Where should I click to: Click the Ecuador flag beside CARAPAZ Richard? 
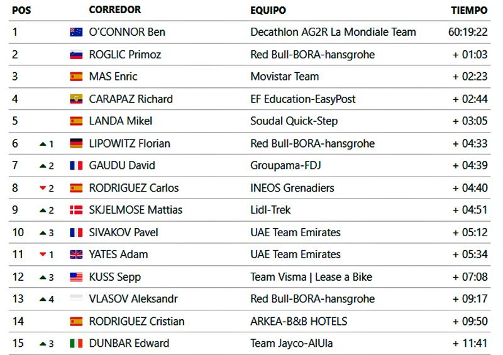click(x=76, y=99)
